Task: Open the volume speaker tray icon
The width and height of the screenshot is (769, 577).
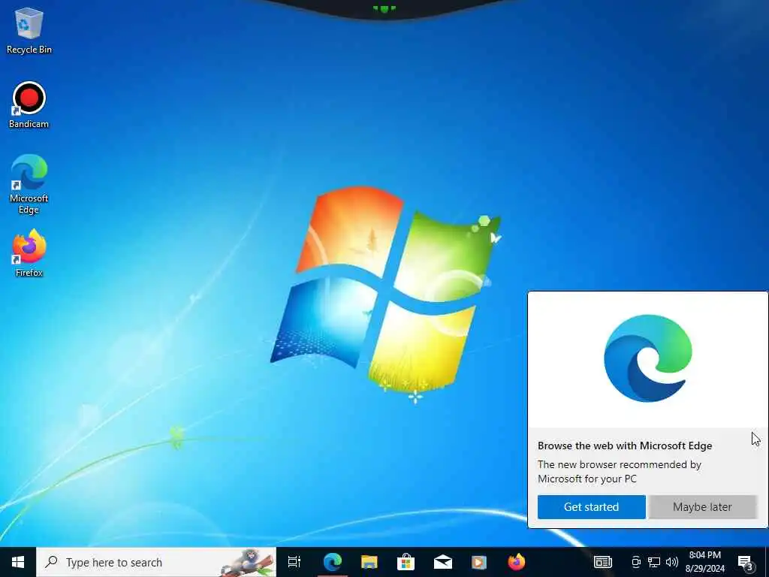Action: 672,562
